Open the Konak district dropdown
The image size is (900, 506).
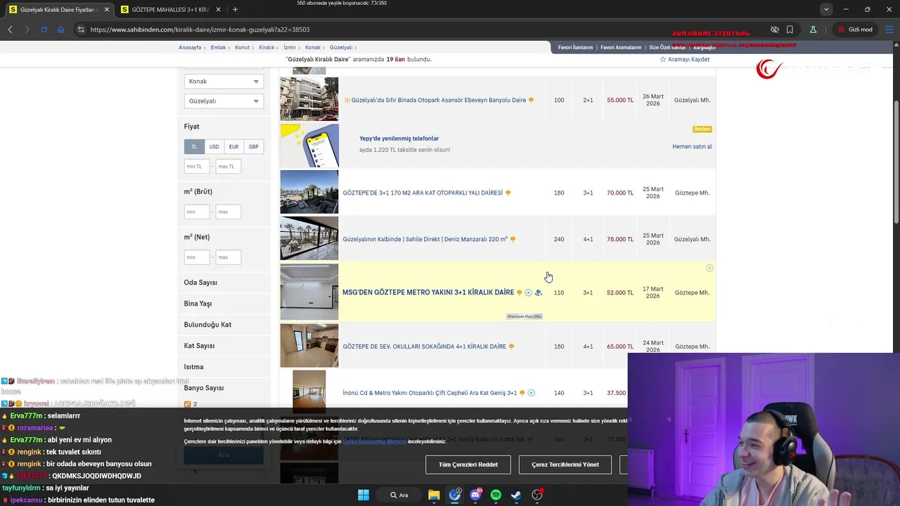click(x=224, y=82)
